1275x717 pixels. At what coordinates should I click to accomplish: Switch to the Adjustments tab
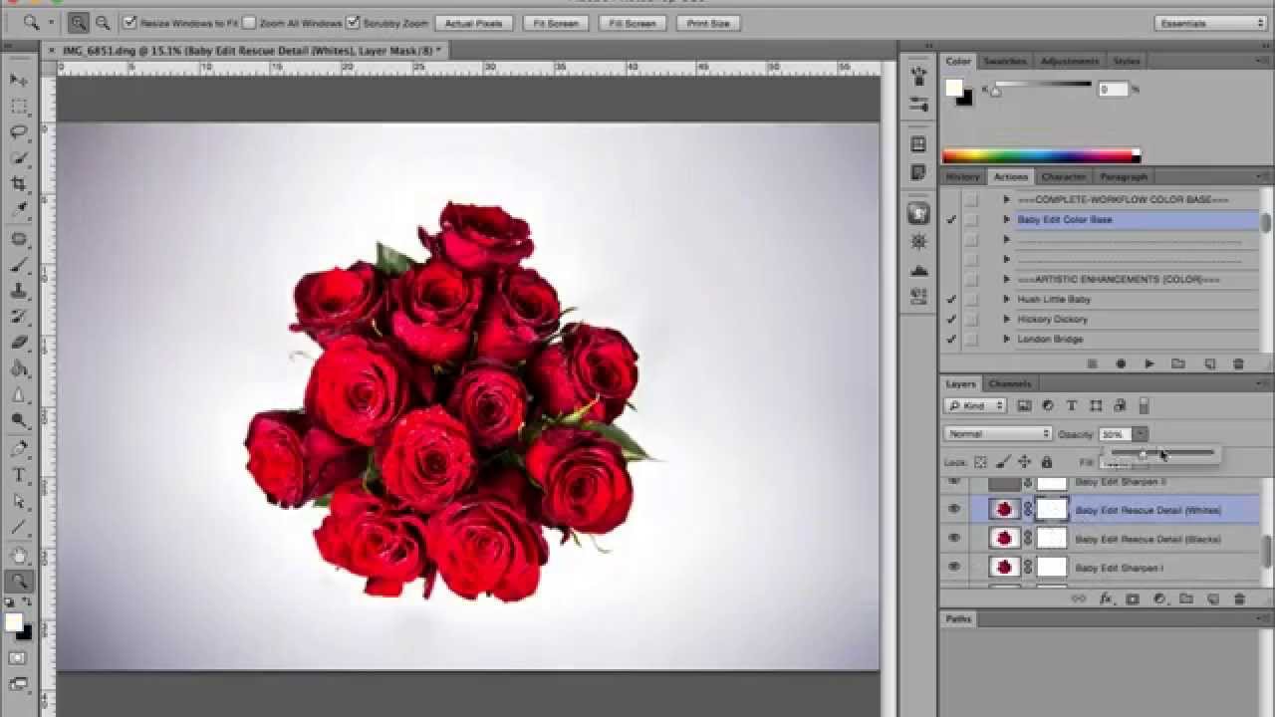point(1069,61)
